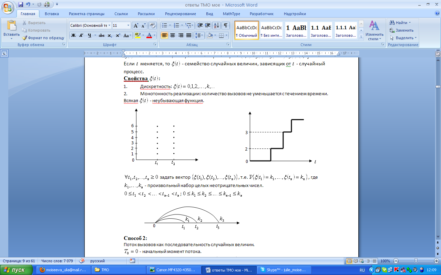Viewport: 441px width, 275px height.
Task: Click the Paste (Вставить) clipboard icon
Action: [11, 26]
